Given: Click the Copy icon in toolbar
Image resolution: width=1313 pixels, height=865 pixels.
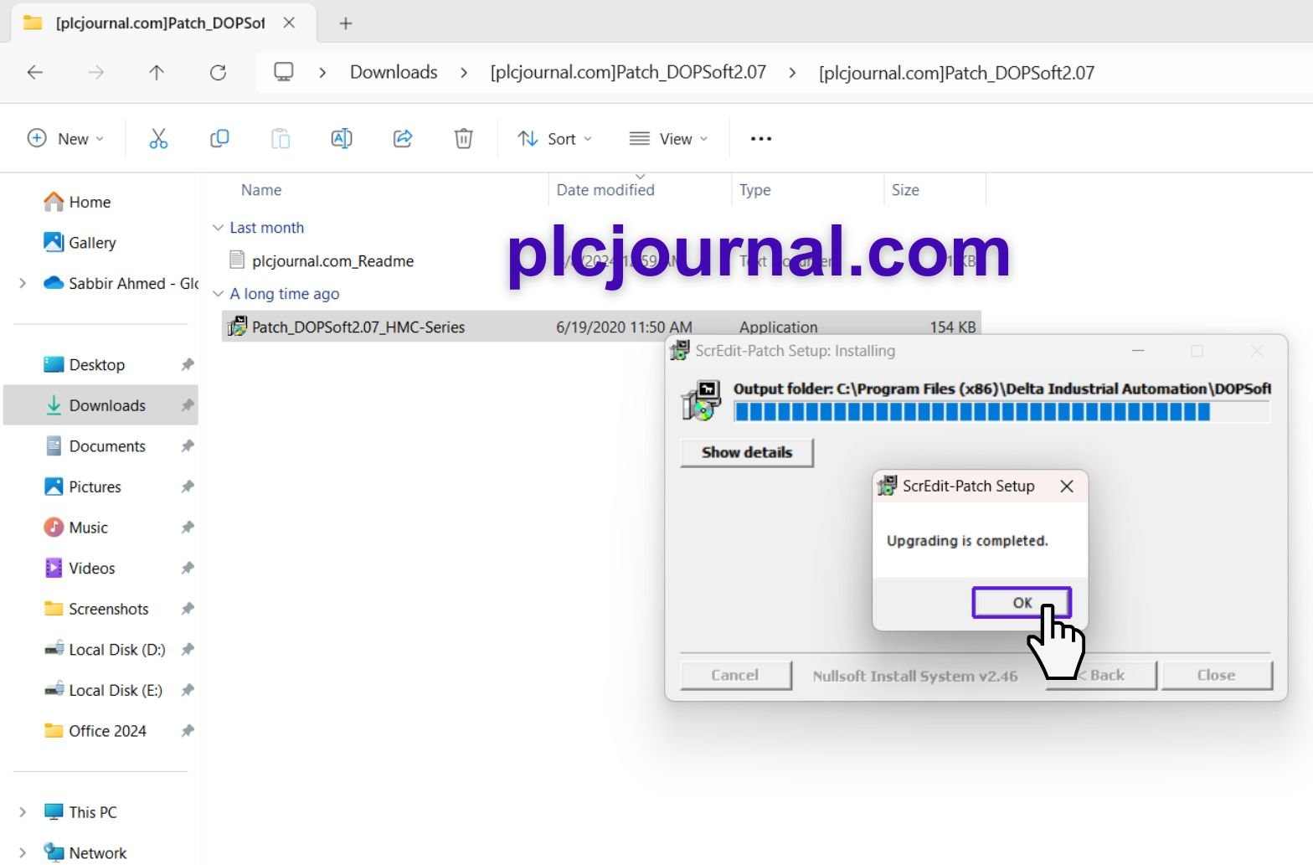Looking at the screenshot, I should 219,139.
